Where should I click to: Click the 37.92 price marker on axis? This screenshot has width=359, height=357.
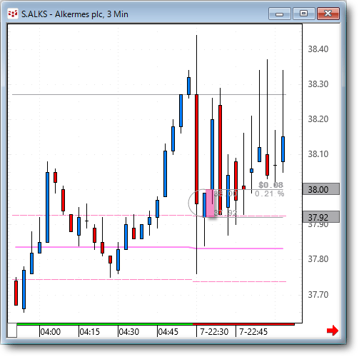click(x=321, y=217)
